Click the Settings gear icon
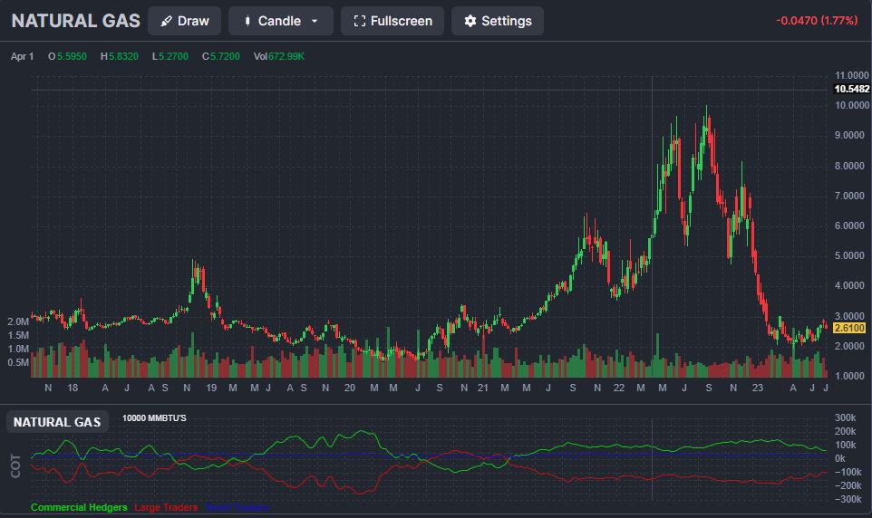The height and width of the screenshot is (518, 872). click(x=470, y=21)
